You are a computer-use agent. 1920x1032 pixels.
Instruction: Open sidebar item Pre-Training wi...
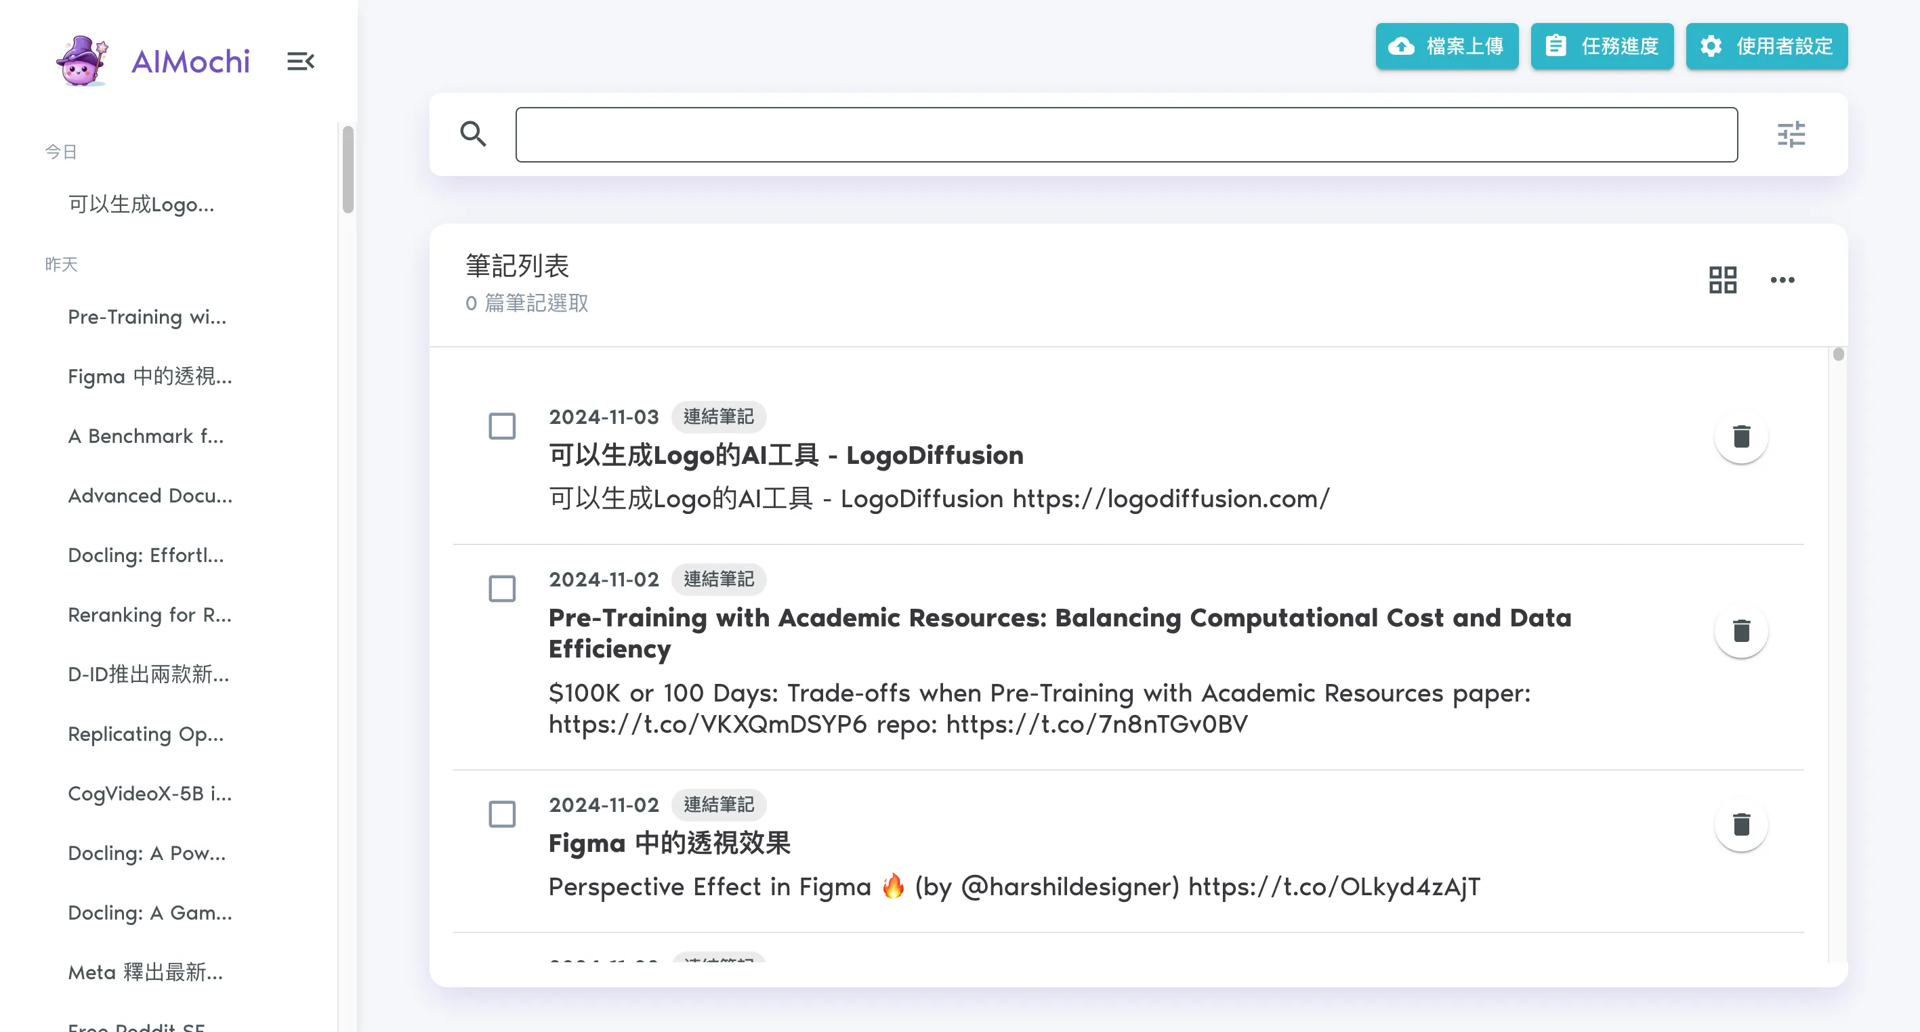(147, 318)
